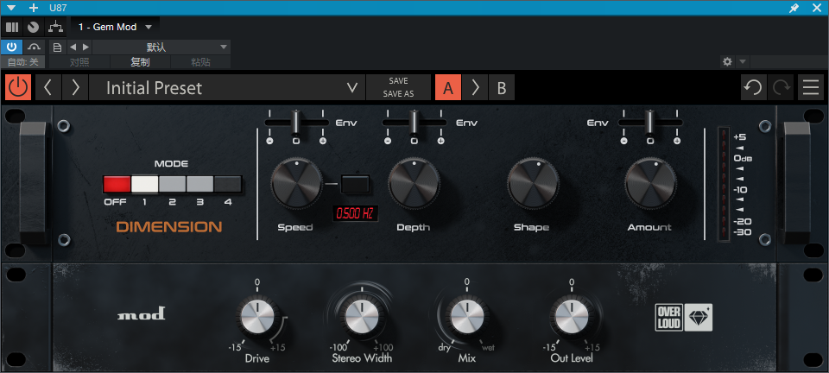Screen dimensions: 829x373
Task: Click the knob view icon
Action: [34, 27]
